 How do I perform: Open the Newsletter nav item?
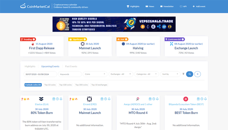(x=167, y=7)
